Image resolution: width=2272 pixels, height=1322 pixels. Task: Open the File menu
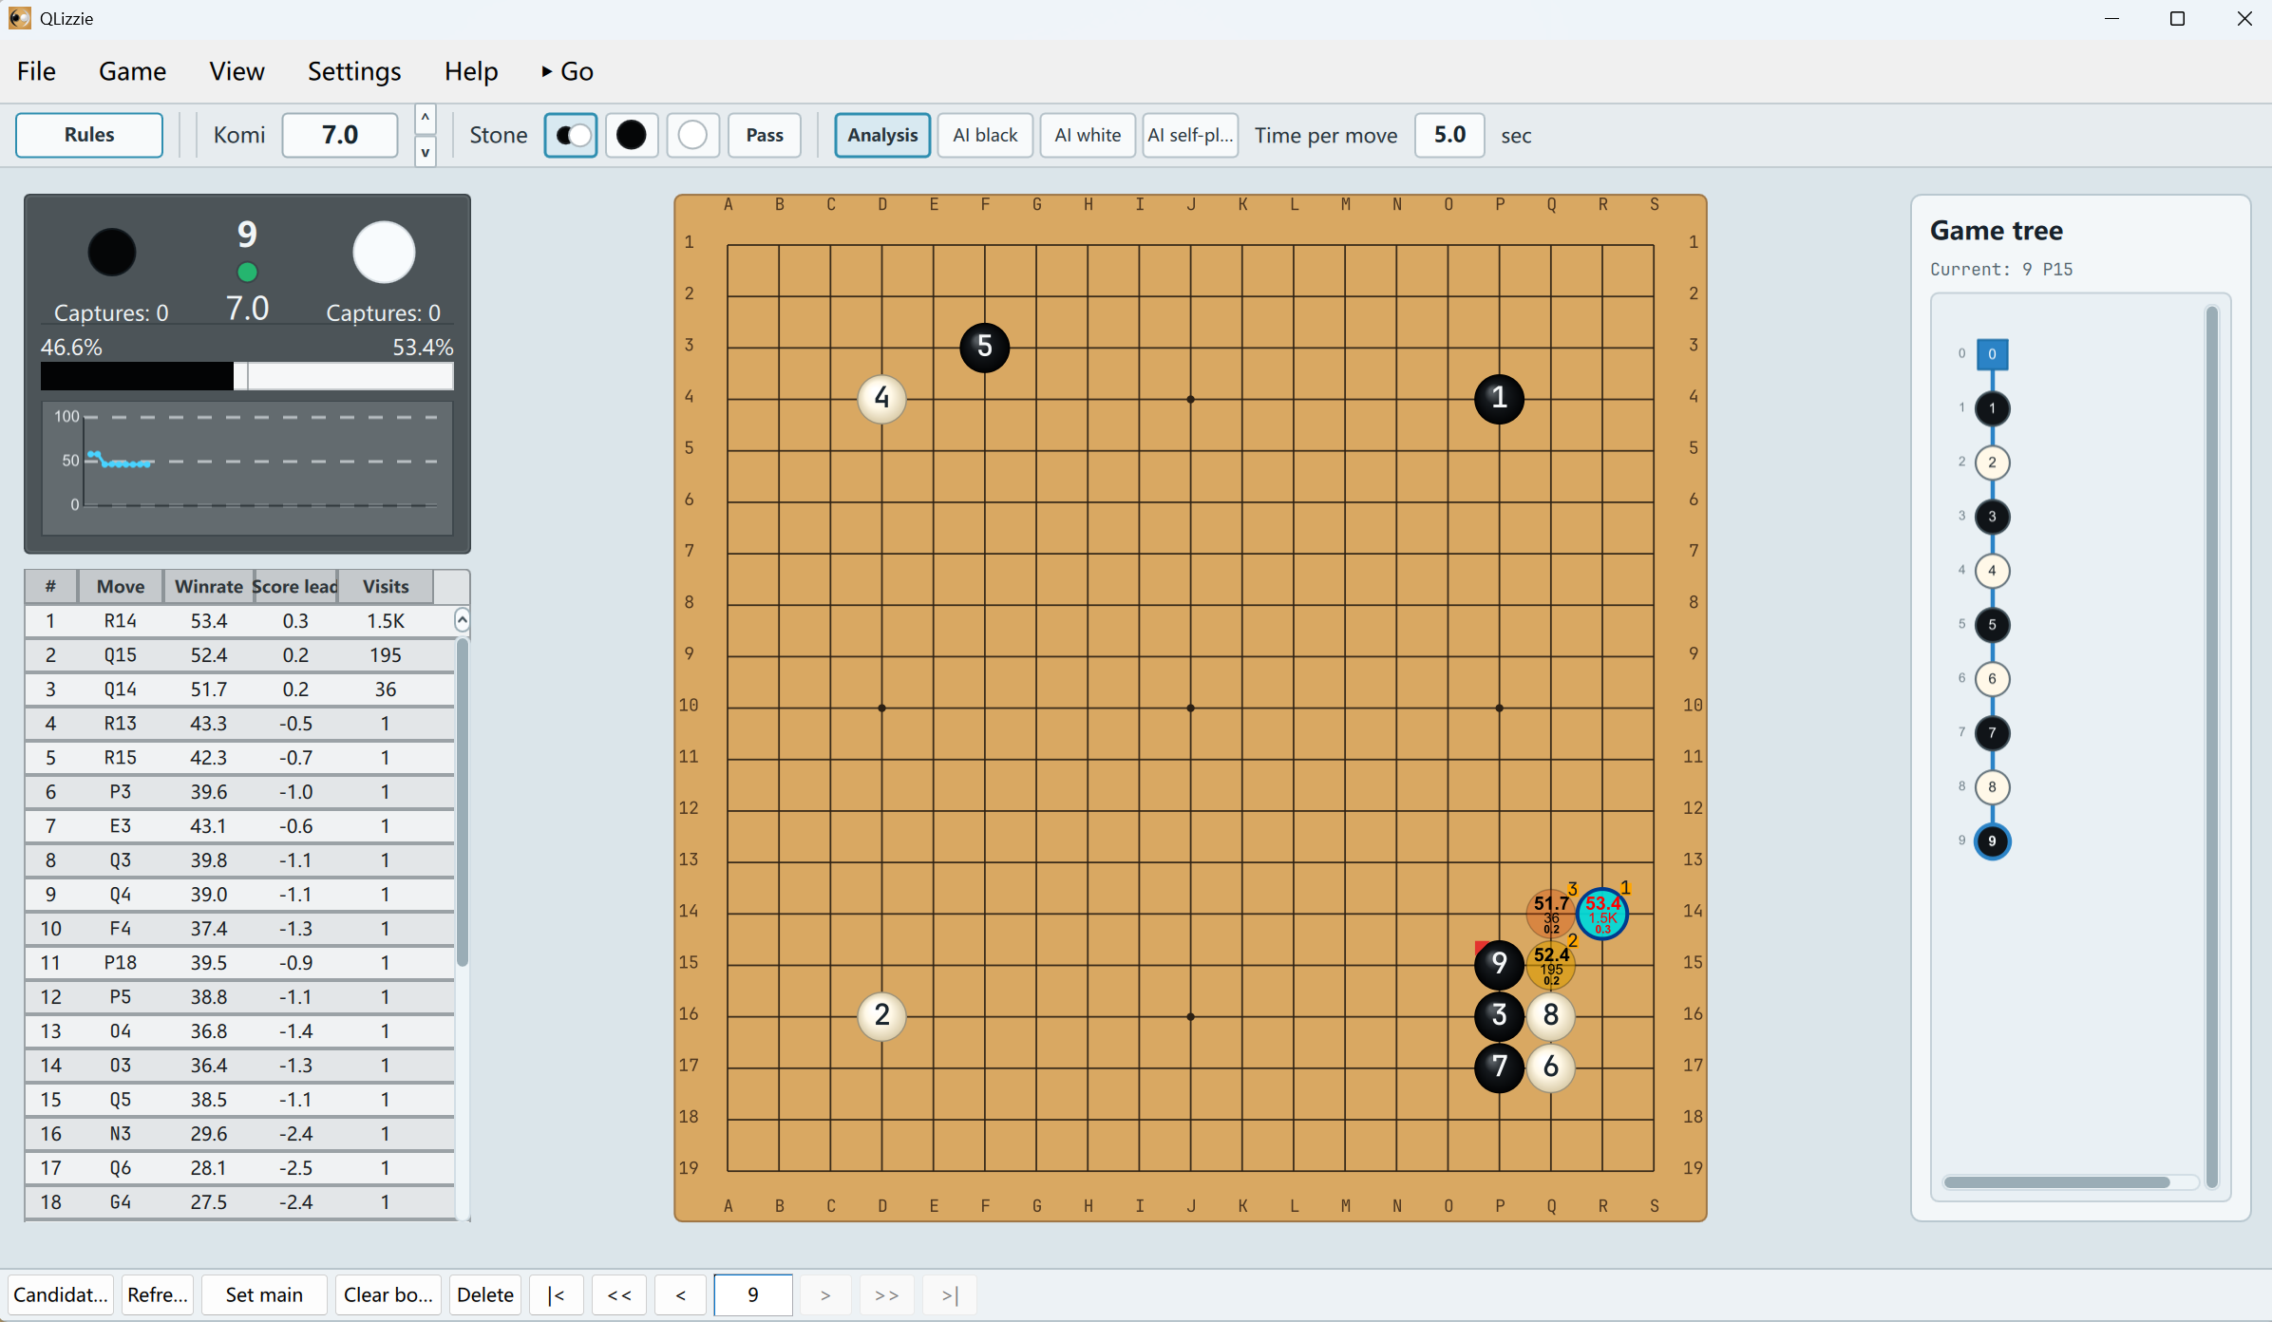tap(36, 71)
